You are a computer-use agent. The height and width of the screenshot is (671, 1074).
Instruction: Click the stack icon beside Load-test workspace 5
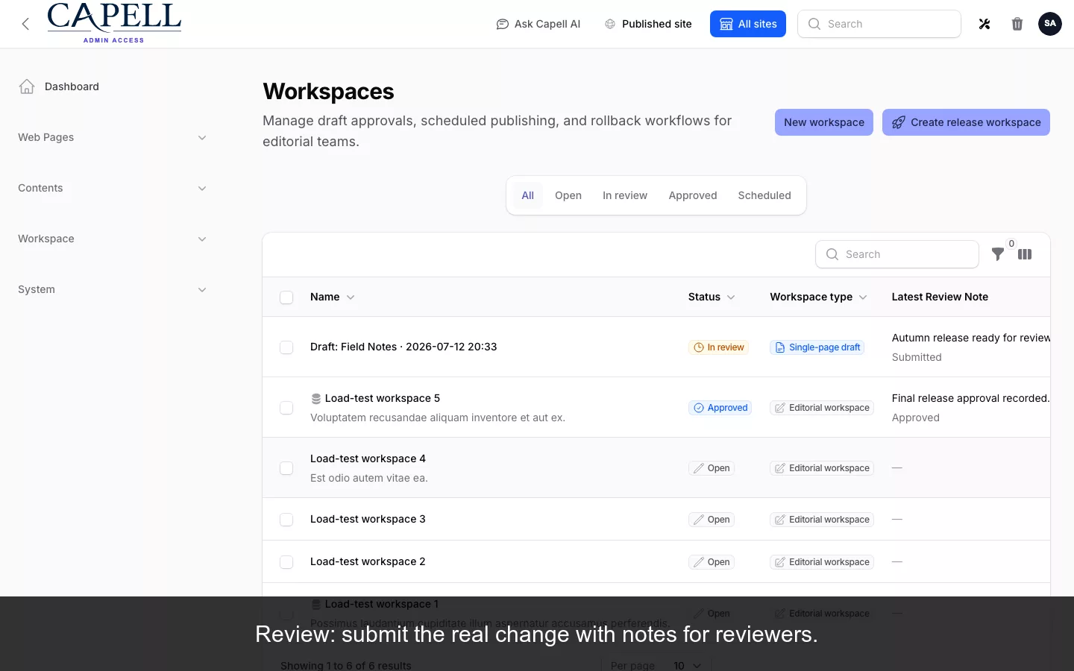316,399
